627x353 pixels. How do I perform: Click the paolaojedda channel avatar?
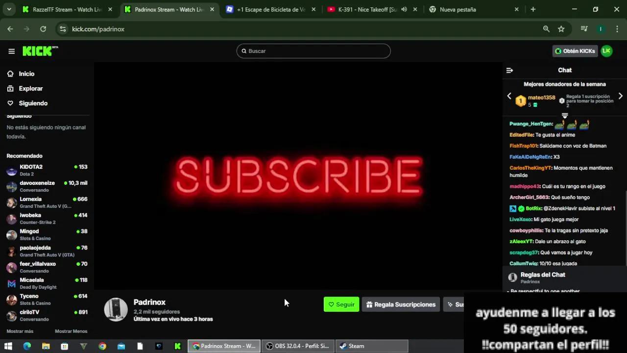(12, 251)
